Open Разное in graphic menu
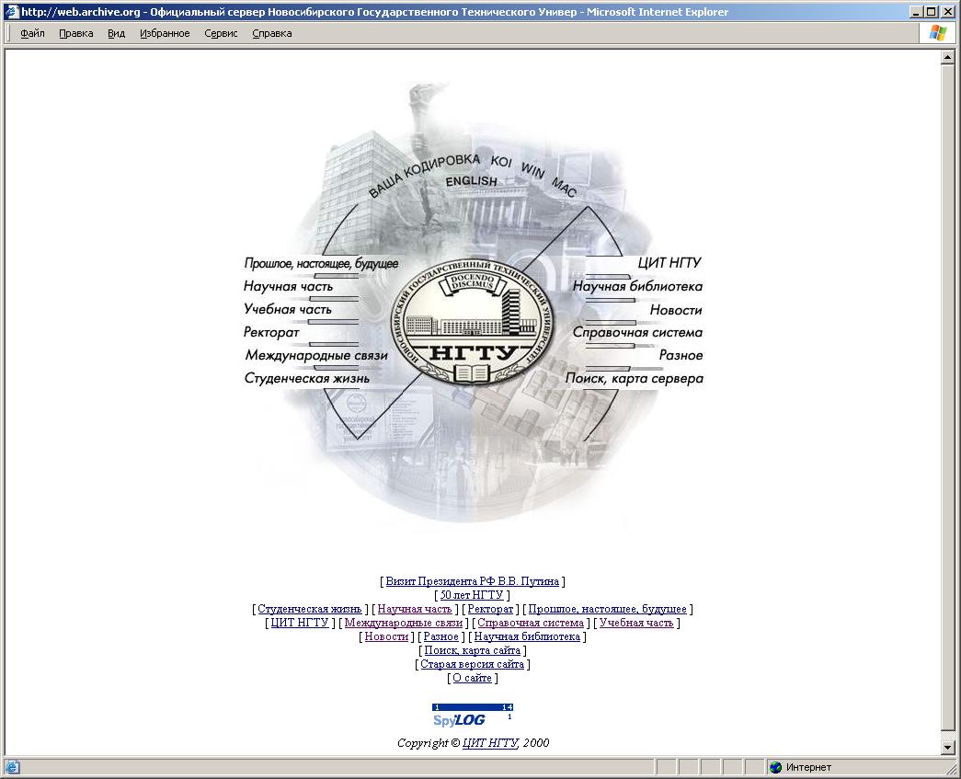961x779 pixels. [681, 356]
